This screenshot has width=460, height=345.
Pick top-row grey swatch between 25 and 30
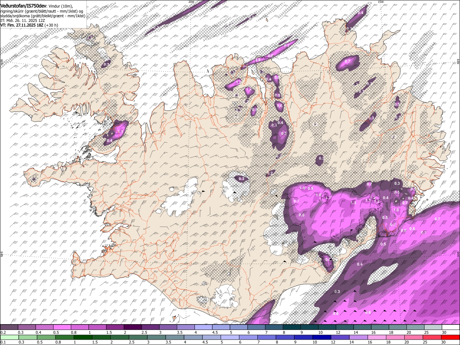[x=433, y=327]
